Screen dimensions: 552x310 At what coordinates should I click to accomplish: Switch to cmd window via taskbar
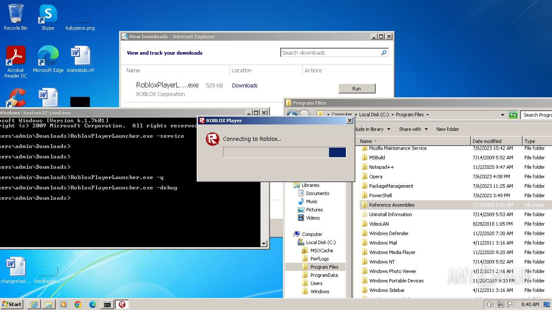107,304
